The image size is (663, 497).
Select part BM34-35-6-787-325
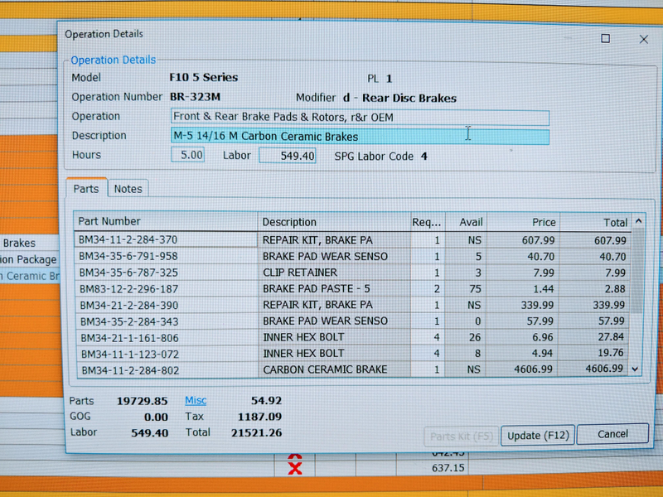[167, 273]
